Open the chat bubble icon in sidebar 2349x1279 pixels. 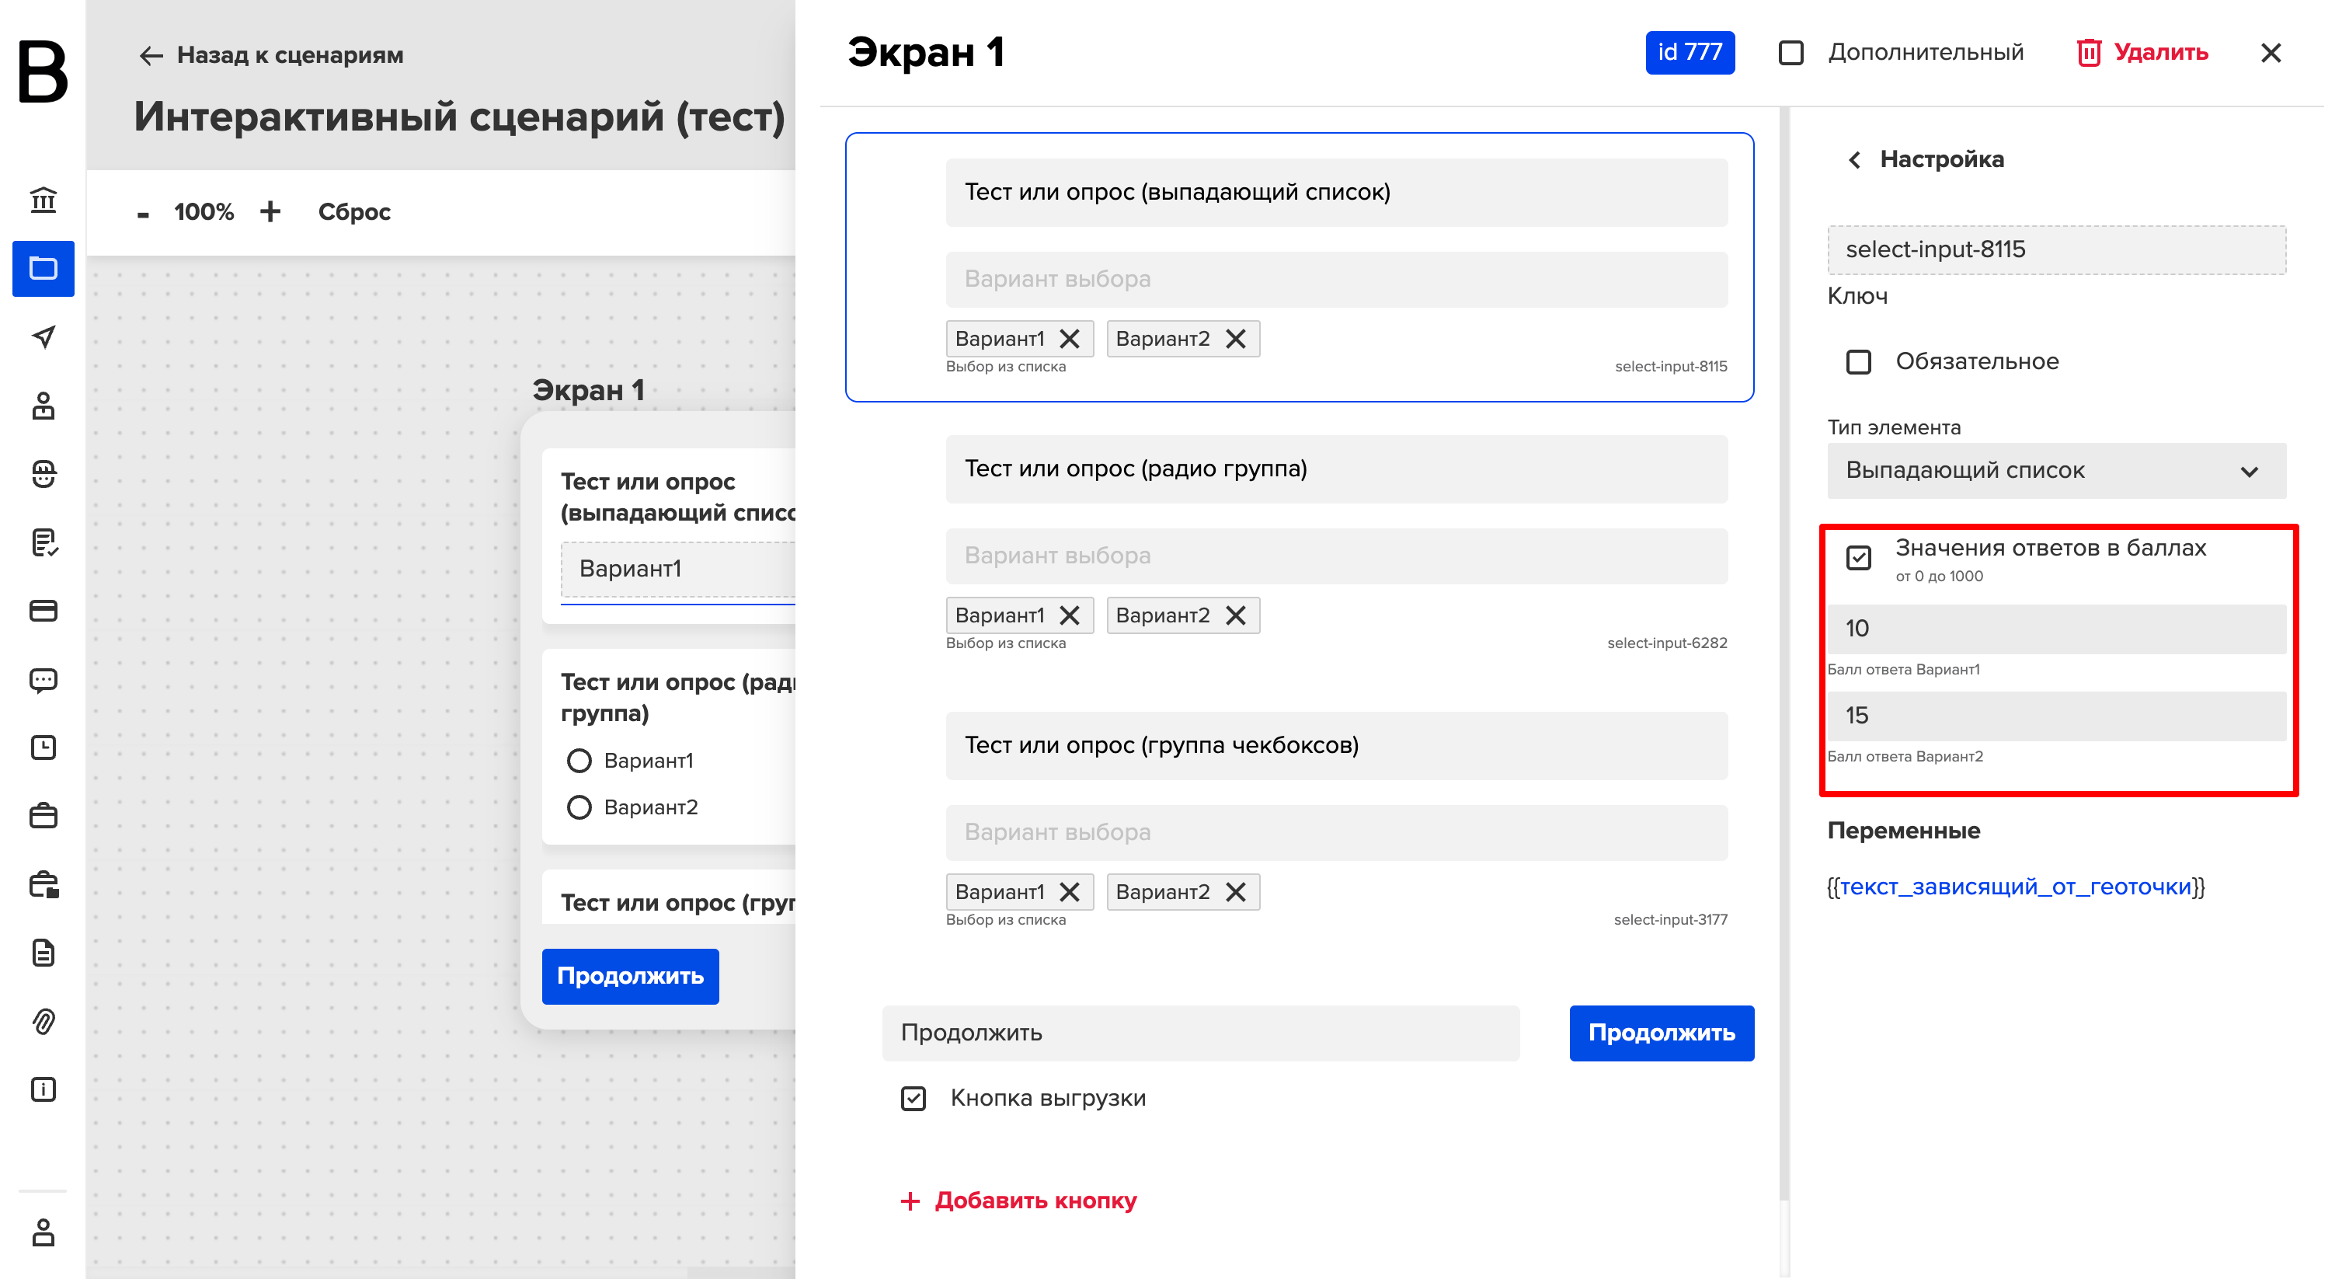pos(43,680)
